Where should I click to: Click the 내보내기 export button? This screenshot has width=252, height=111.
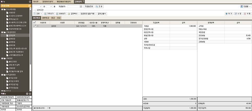point(61,14)
